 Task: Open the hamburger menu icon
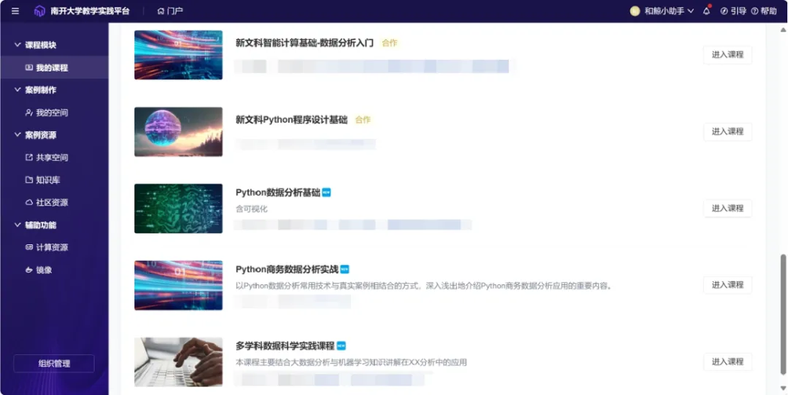16,11
